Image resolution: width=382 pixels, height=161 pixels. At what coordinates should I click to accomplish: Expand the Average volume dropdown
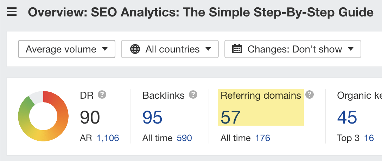click(x=66, y=49)
